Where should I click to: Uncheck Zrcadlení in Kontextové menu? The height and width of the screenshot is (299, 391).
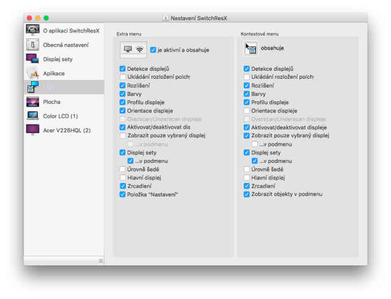[247, 186]
